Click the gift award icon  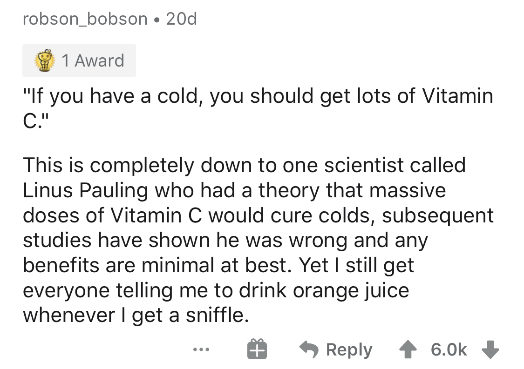click(x=256, y=349)
